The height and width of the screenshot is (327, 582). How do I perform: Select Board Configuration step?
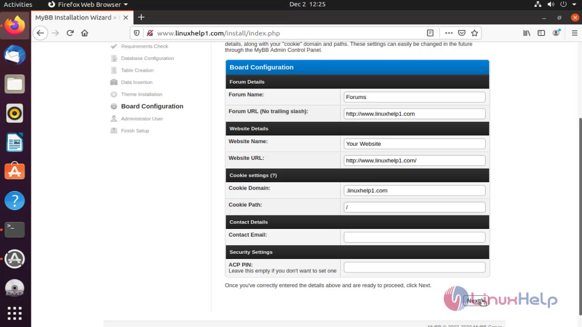152,106
